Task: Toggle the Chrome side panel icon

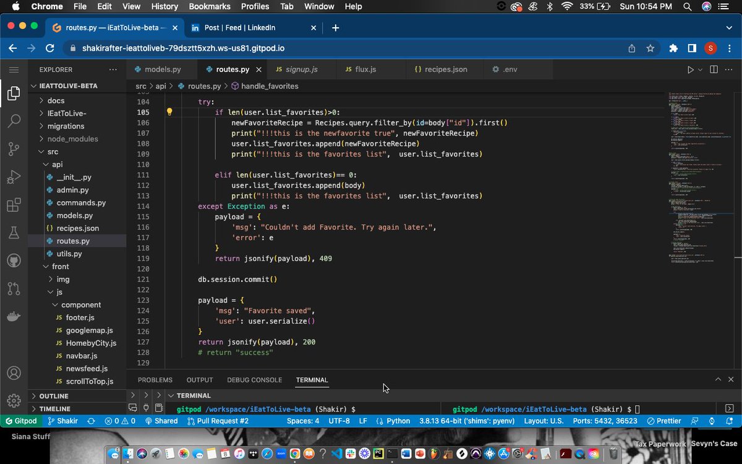Action: (x=692, y=48)
